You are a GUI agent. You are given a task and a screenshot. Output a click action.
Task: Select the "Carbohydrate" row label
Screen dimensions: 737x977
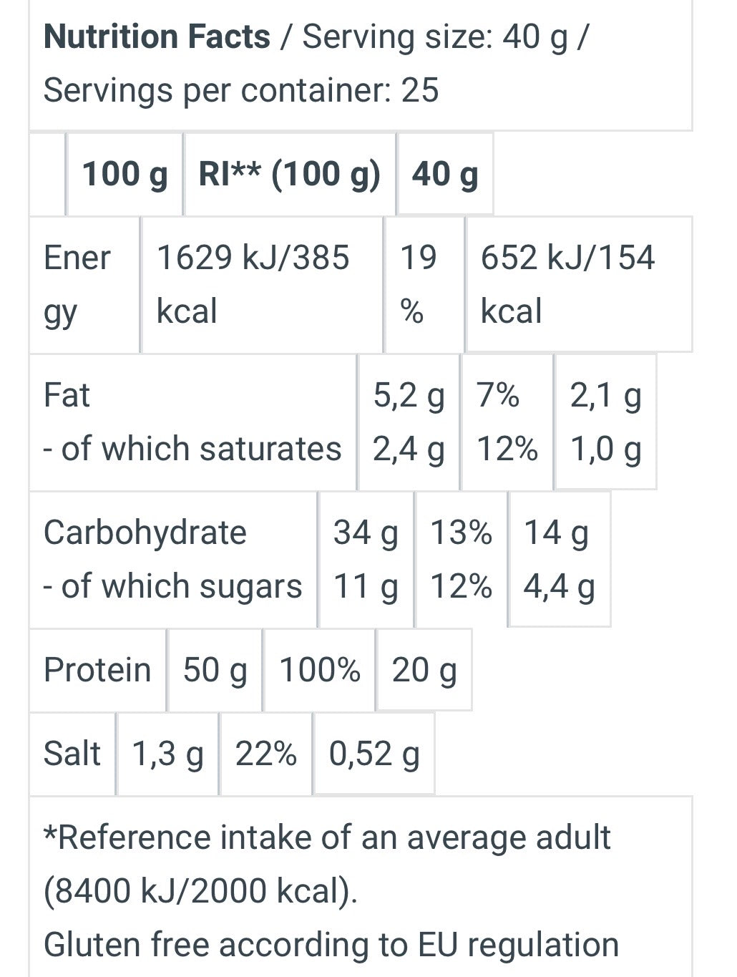(x=145, y=533)
